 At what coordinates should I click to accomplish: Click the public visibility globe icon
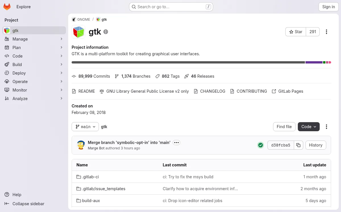tap(106, 32)
